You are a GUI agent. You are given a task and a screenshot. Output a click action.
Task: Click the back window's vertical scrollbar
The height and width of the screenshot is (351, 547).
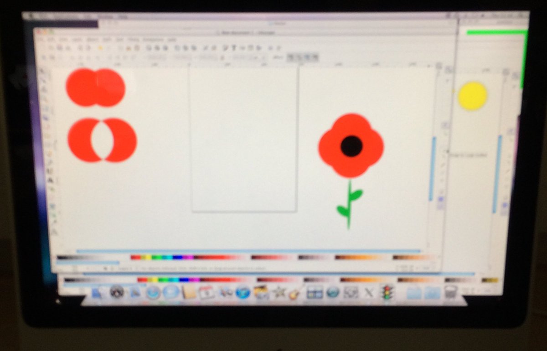[x=496, y=174]
